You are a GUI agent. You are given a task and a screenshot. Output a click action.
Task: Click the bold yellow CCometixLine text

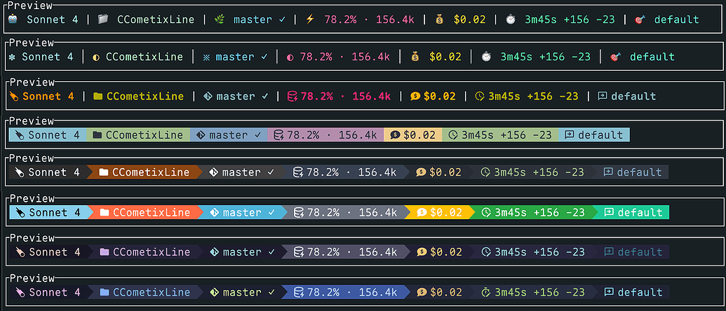145,97
